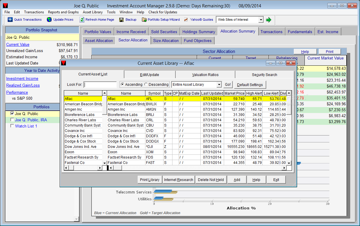360x226 pixels.
Task: Click right arrow of asset table horizontal scrollbar
Action: coord(284,168)
